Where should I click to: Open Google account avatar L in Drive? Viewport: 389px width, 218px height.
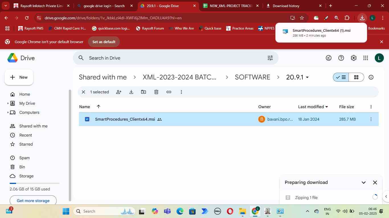379,58
